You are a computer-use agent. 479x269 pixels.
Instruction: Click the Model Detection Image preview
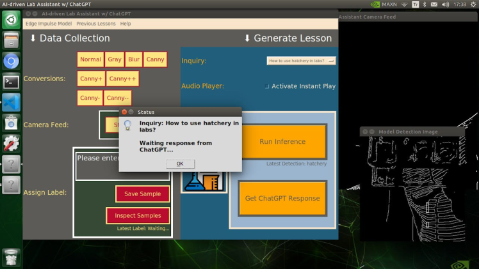412,188
